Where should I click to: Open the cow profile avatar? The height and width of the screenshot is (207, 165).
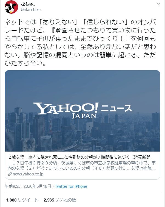[11, 7]
